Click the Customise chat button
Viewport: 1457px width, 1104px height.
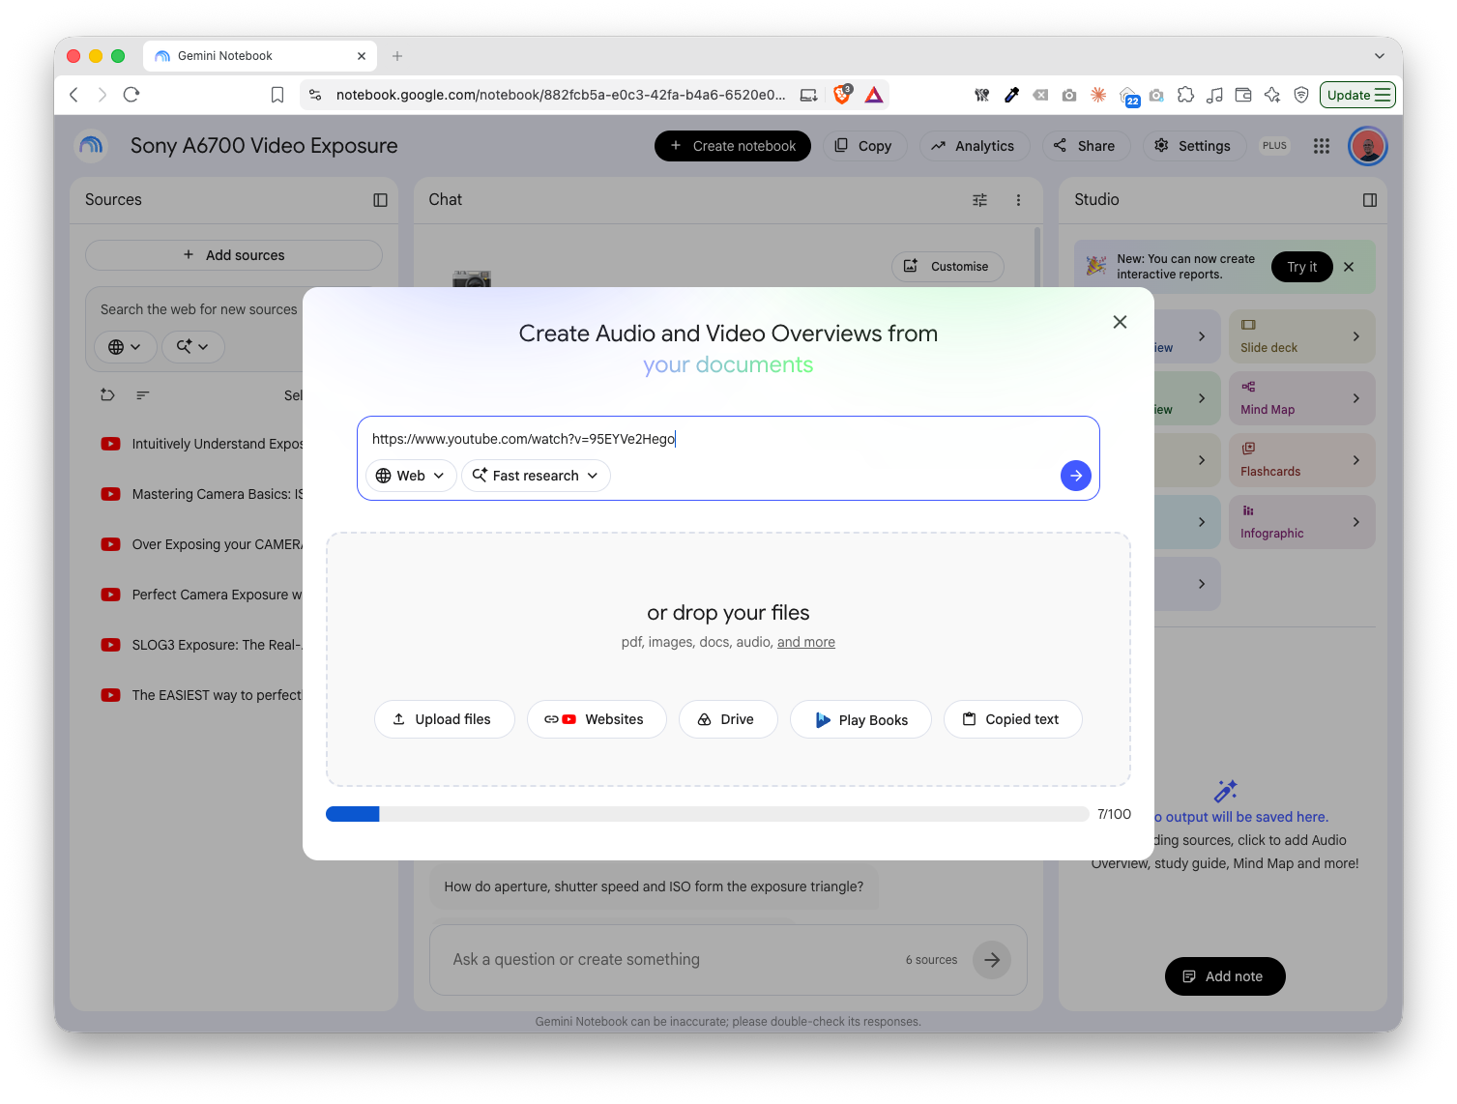tap(947, 267)
